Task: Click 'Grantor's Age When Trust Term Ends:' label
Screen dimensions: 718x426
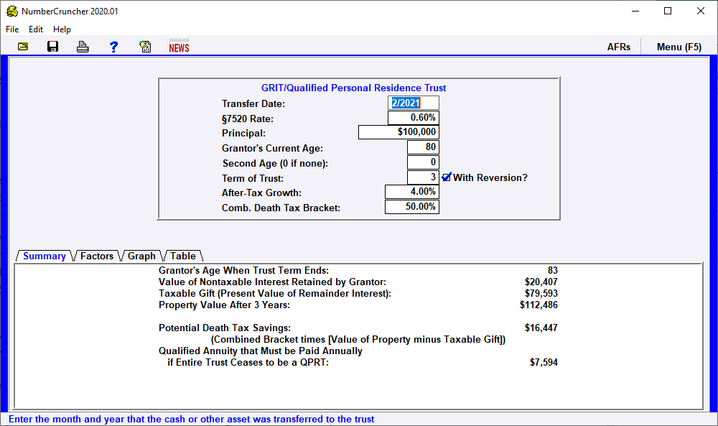Action: click(x=243, y=271)
